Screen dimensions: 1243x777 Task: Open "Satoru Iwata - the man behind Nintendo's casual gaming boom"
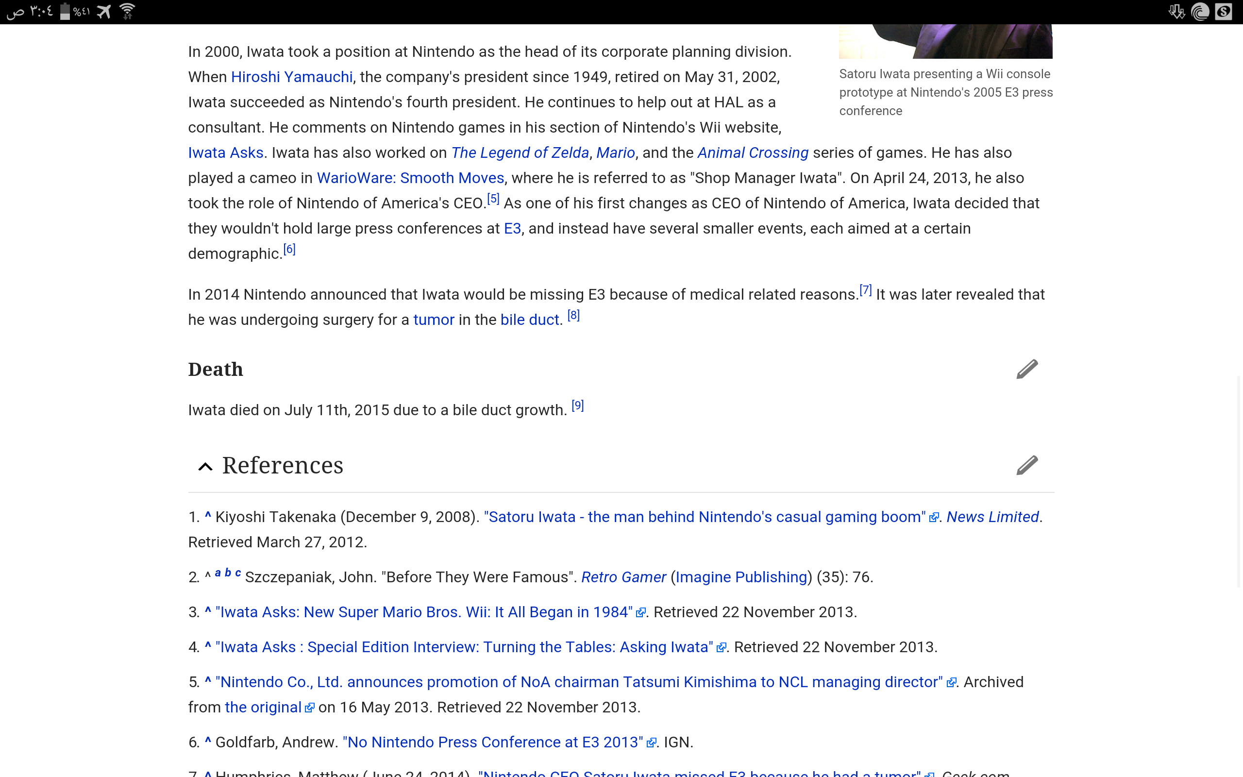click(x=705, y=517)
